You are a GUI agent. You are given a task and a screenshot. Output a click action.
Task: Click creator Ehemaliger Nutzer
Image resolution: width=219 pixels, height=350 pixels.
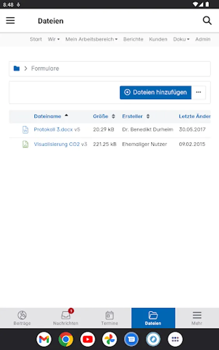pos(144,144)
